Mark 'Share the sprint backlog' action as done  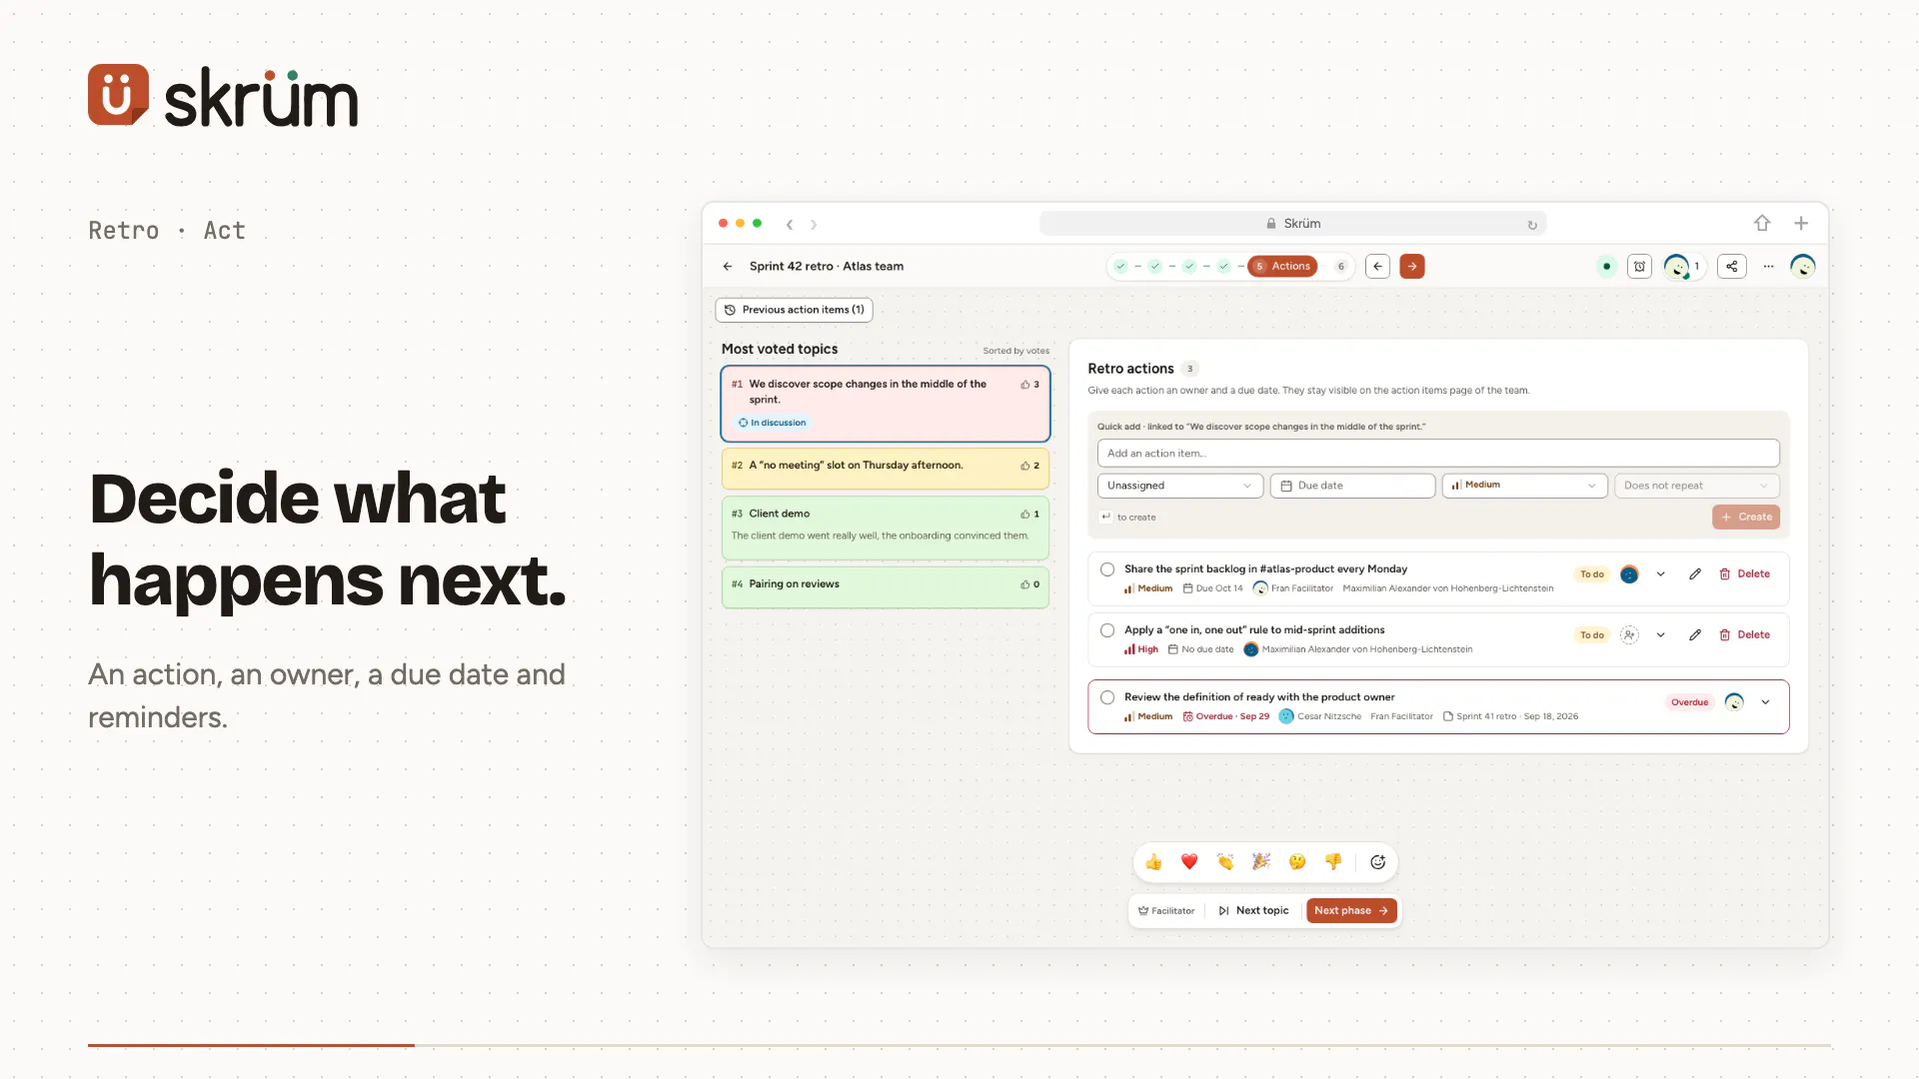click(x=1107, y=569)
